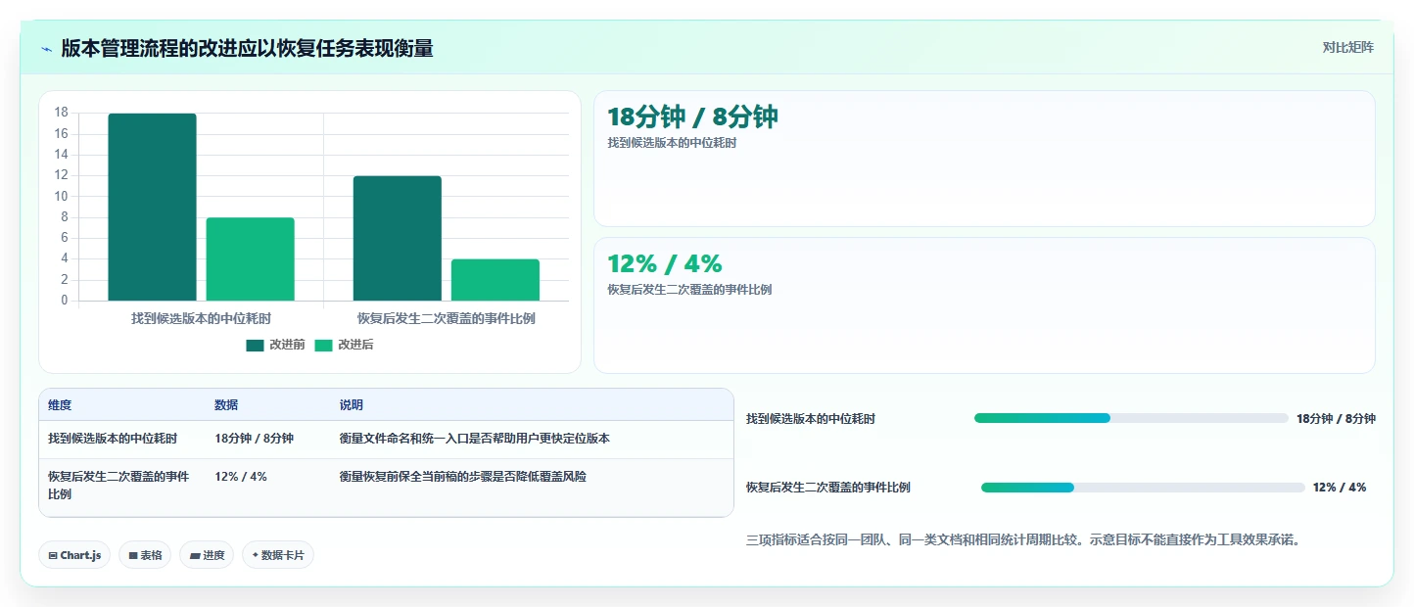
Task: Click the dark 改进前 legend color box
Action: (256, 345)
